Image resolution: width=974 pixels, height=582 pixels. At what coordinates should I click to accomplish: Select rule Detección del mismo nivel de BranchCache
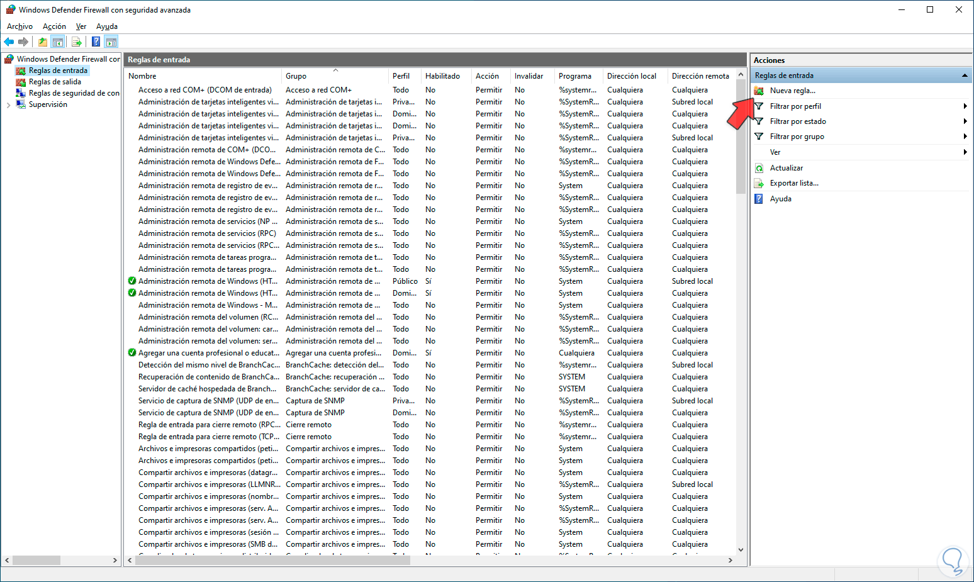pyautogui.click(x=210, y=365)
